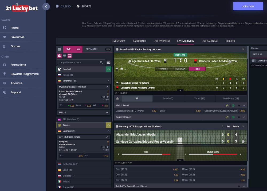267x191 pixels.
Task: Collapse the Myanmar (2) country group
Action: point(108,81)
